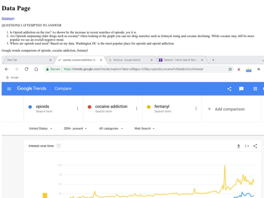The image size is (264, 198).
Task: Click the browser forward arrow
Action: [x=16, y=69]
